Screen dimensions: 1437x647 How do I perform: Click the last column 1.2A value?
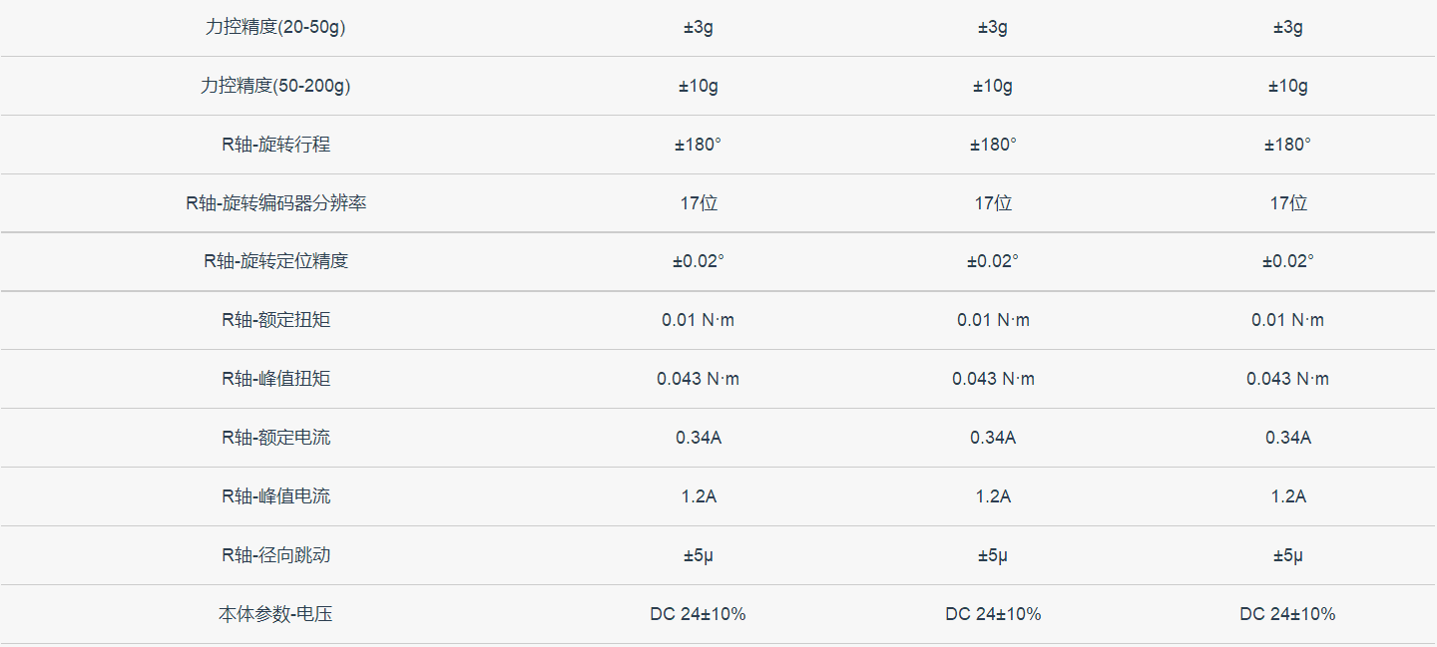coord(1288,496)
